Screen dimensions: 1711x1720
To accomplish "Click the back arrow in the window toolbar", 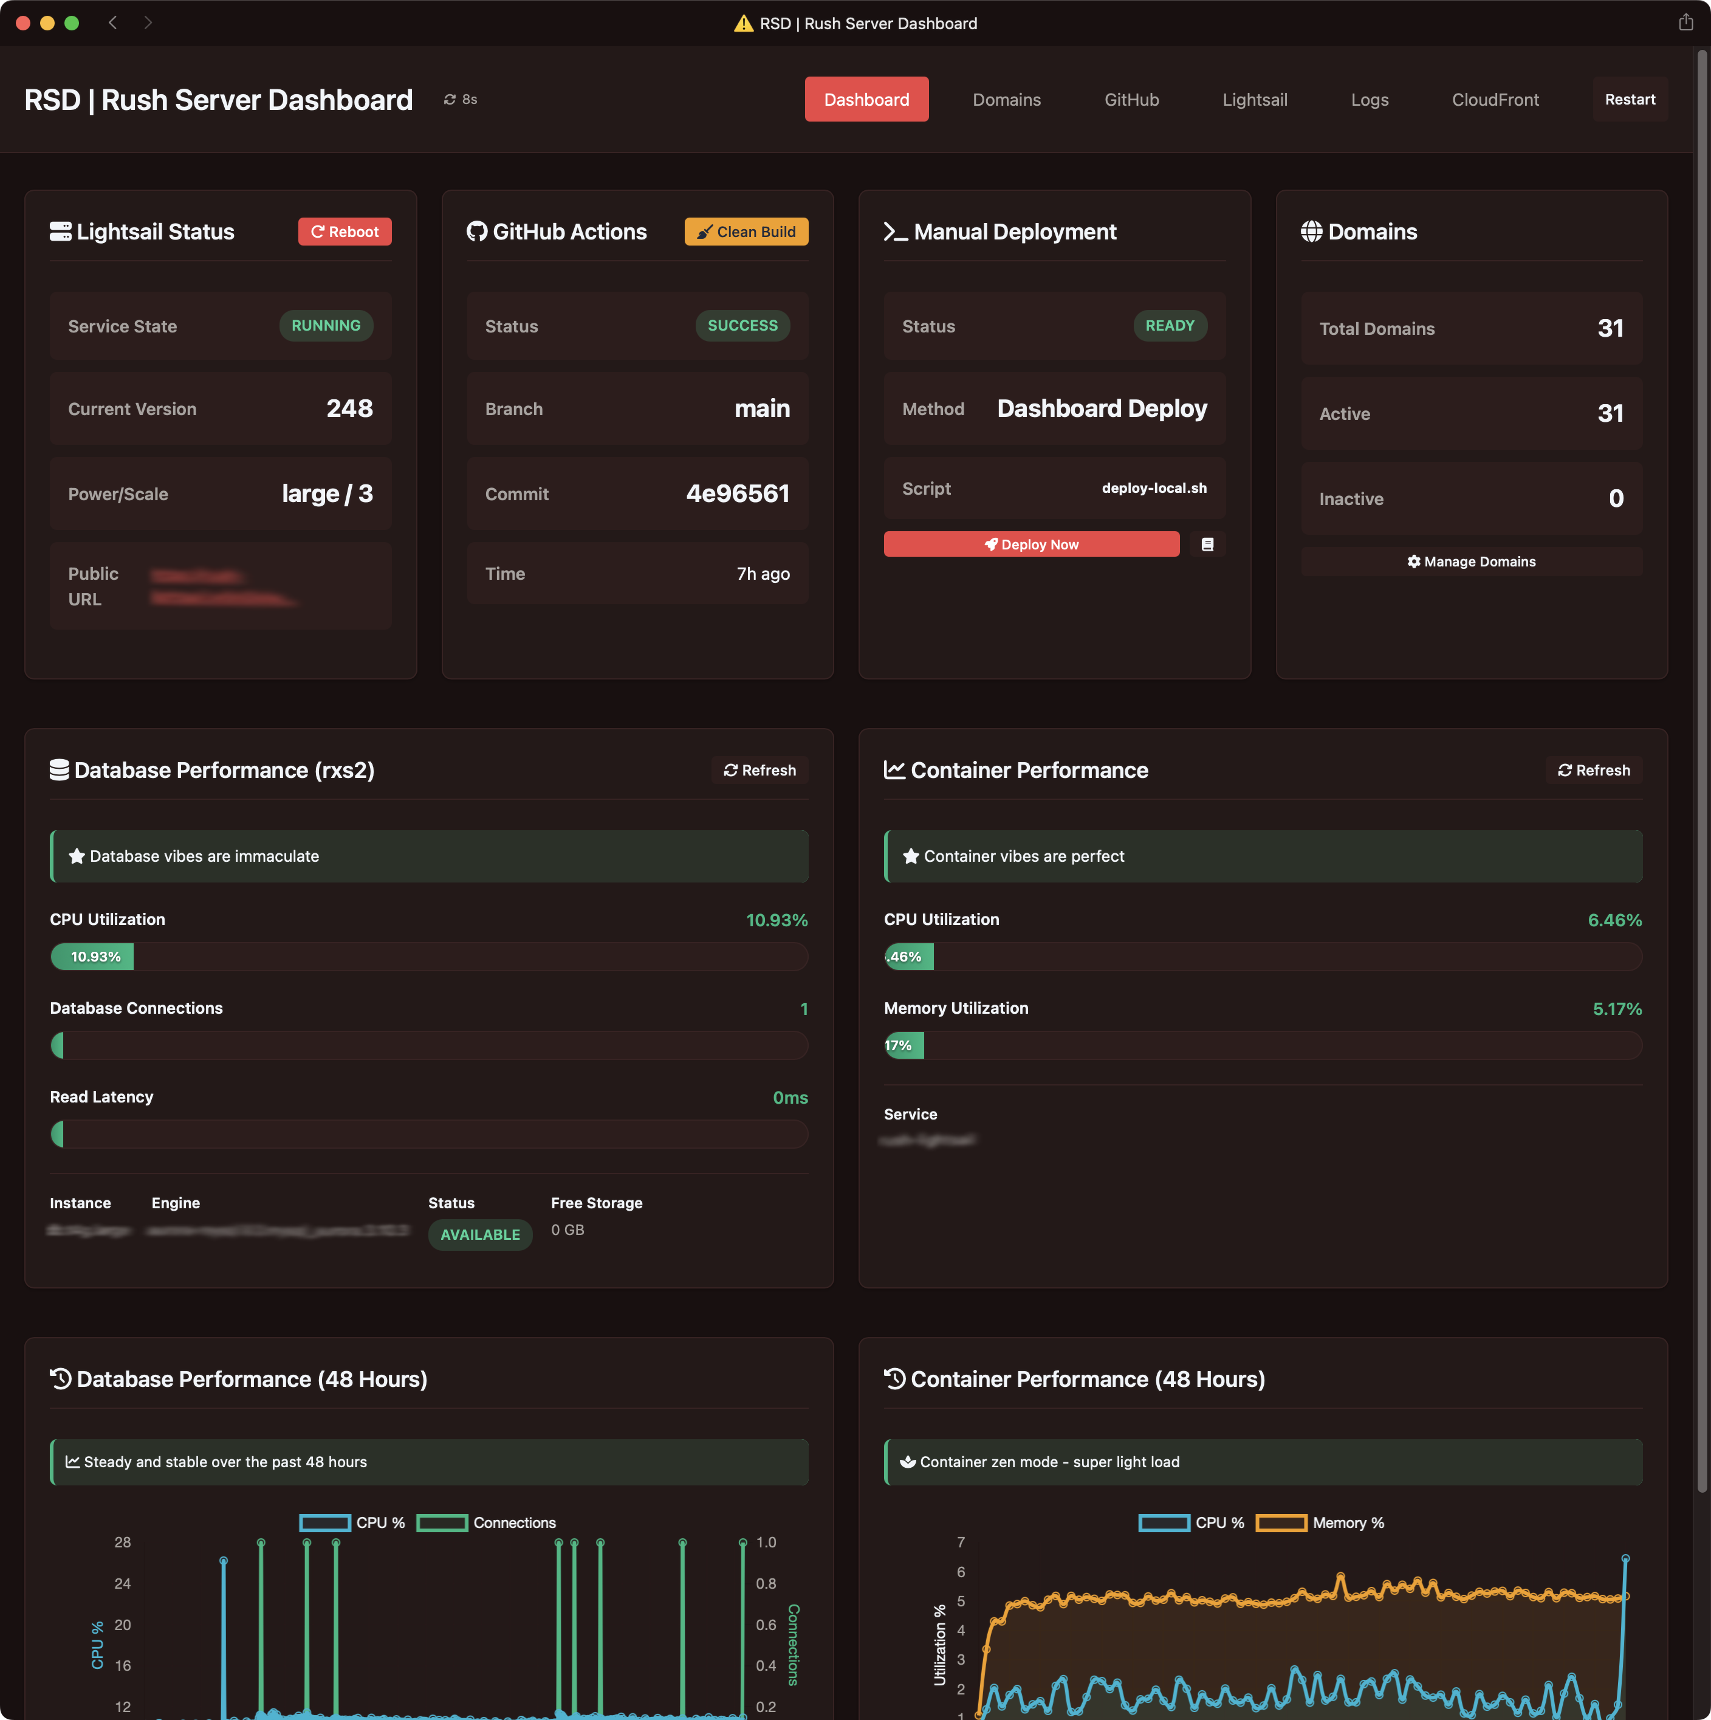I will (113, 23).
